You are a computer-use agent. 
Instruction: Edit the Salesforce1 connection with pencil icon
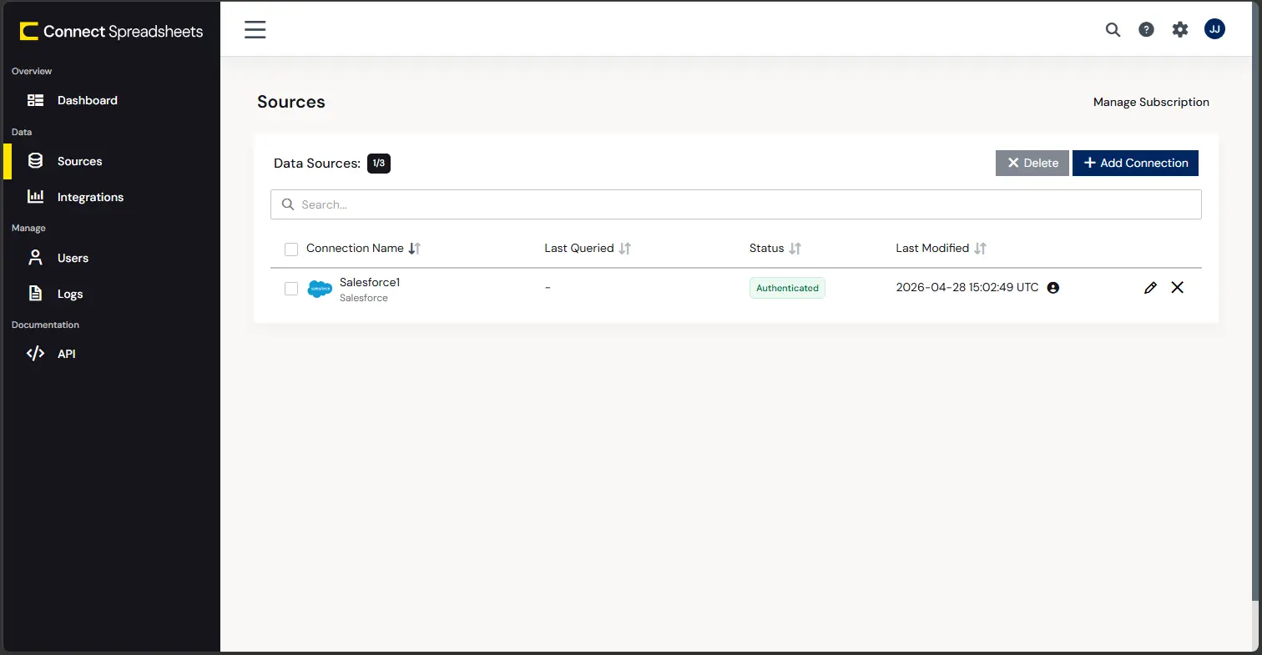[1150, 288]
